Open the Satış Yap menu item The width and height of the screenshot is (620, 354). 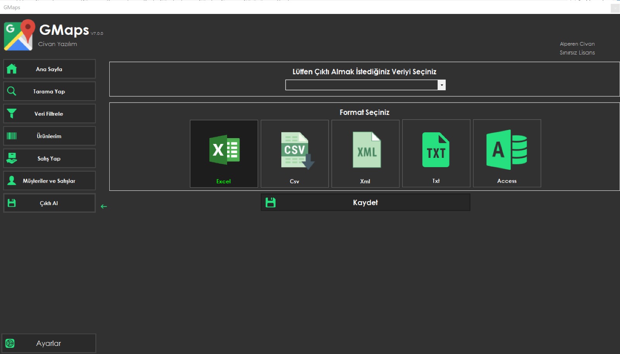click(49, 158)
